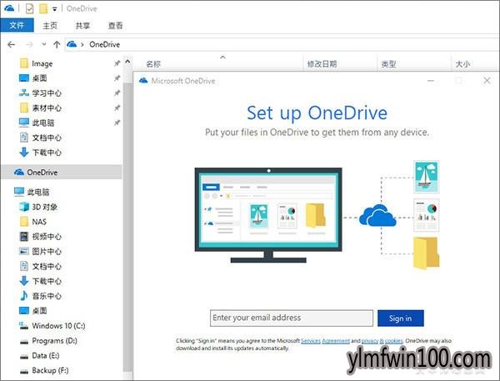Open the privacy & cookies link
Screen dimensions: 500x381
[x=382, y=341]
